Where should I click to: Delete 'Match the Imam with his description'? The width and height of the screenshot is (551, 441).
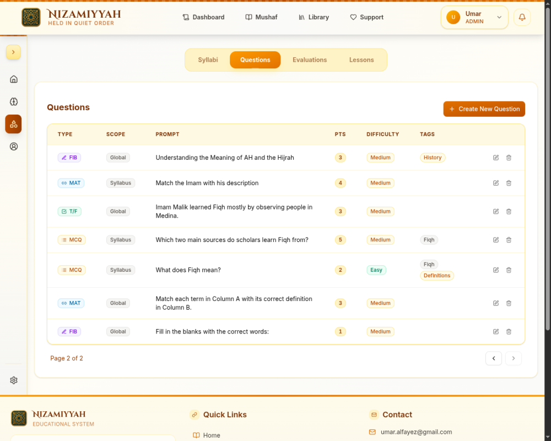(509, 183)
